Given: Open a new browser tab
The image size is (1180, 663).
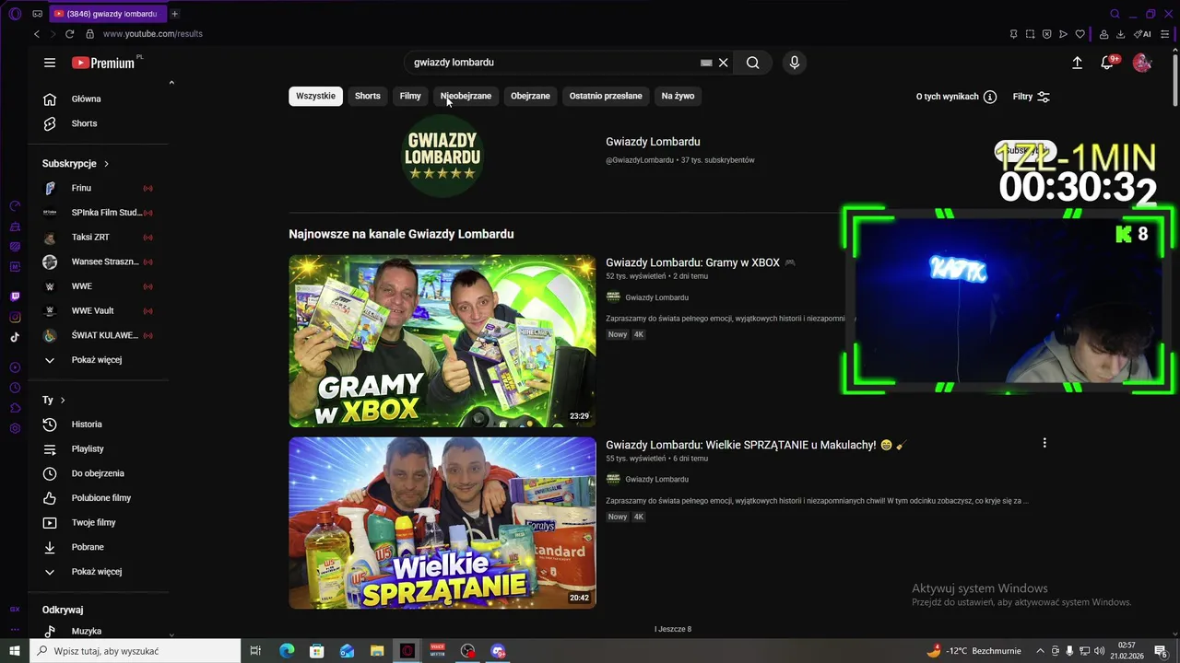Looking at the screenshot, I should 174,14.
